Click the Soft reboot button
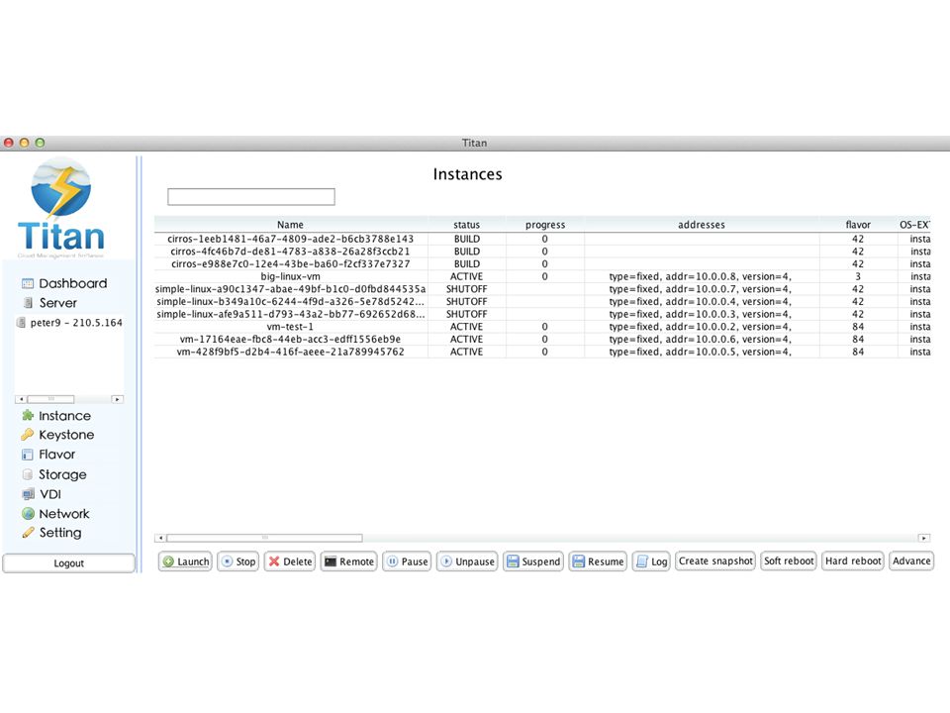The width and height of the screenshot is (950, 713). click(789, 560)
